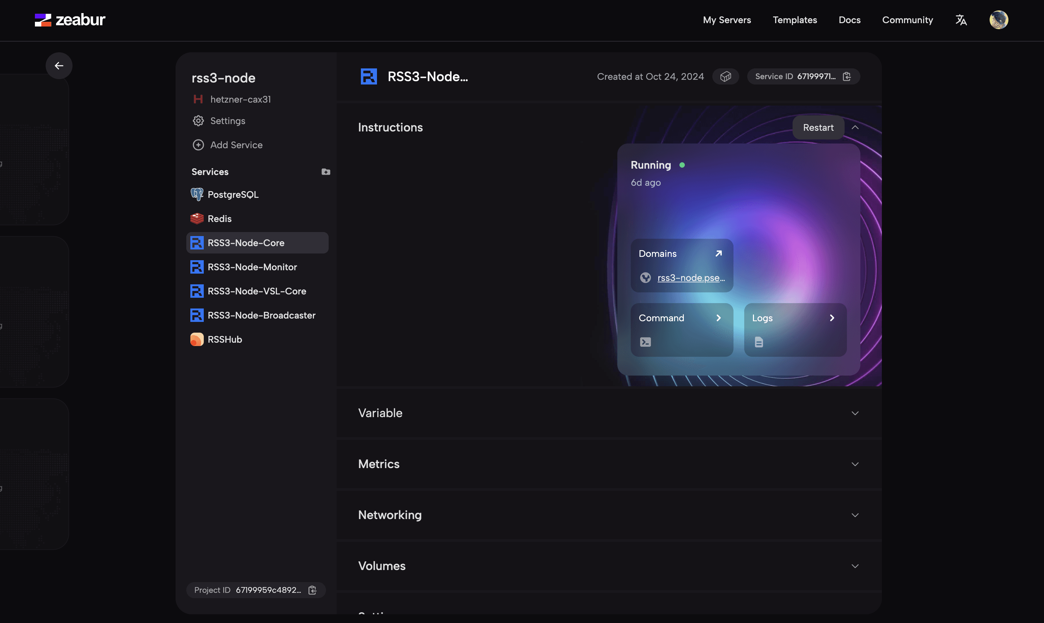Click the Settings gear icon
Screen dimensions: 1044x623
point(198,121)
